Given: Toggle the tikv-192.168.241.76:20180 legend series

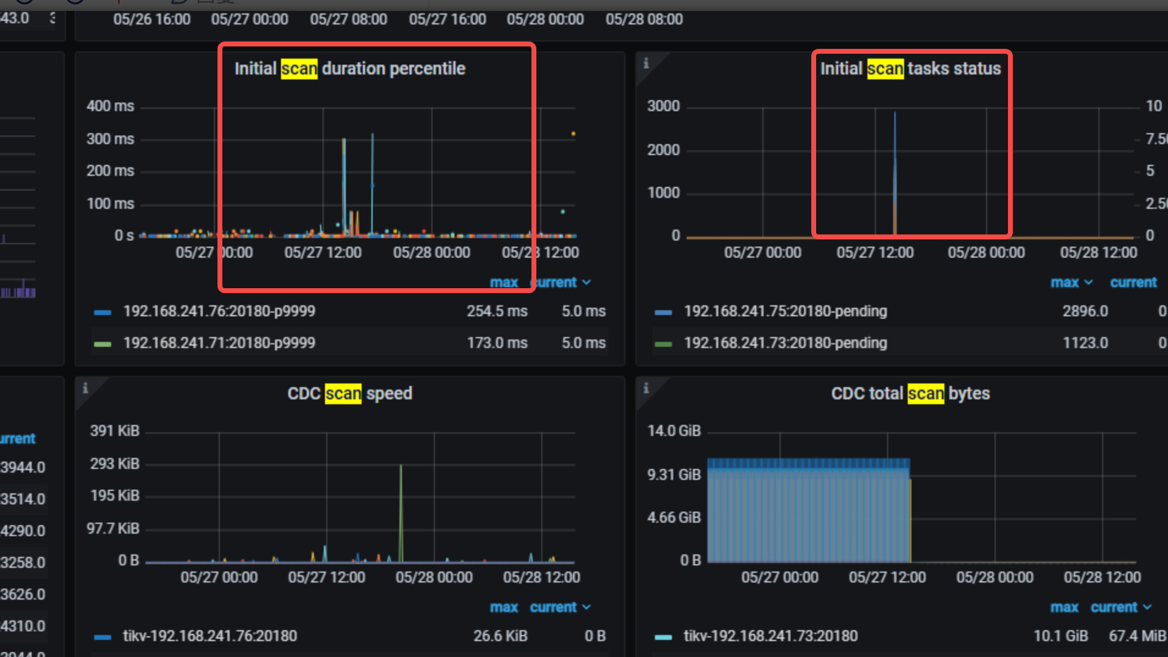Looking at the screenshot, I should [x=210, y=636].
